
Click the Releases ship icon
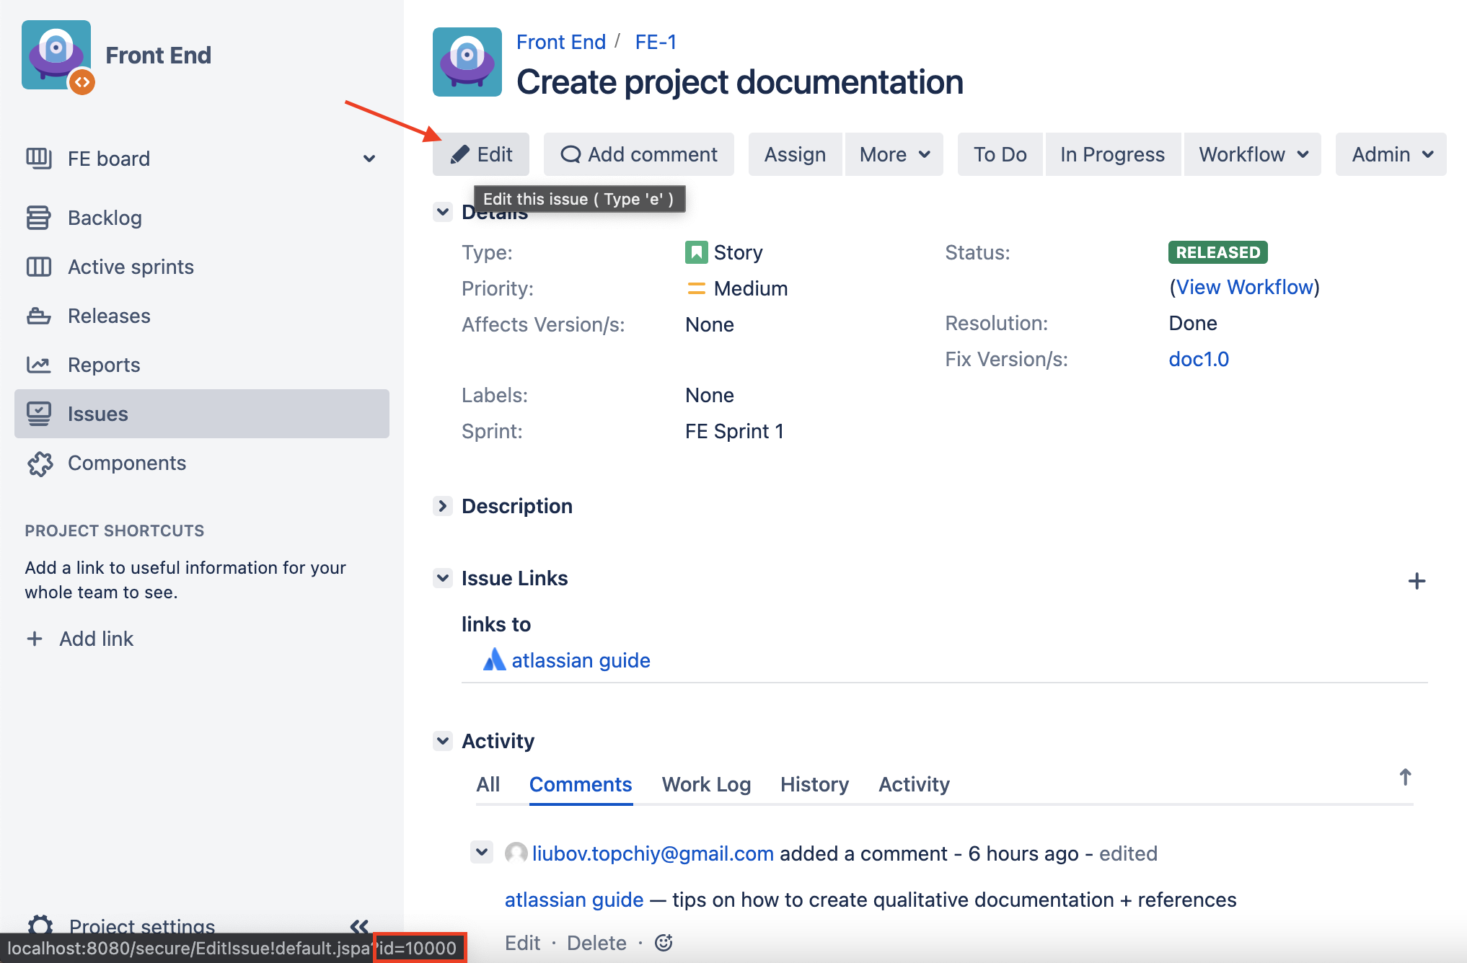(x=38, y=316)
